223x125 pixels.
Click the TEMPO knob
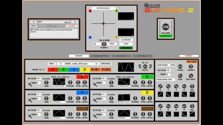(x=104, y=44)
